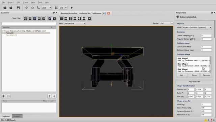
Task: Switch to the Explorer bottom tab
Action: [x=6, y=116]
